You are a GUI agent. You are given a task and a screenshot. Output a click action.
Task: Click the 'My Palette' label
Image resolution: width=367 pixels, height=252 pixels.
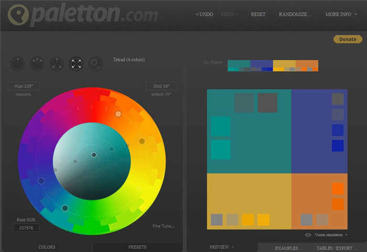tap(212, 62)
